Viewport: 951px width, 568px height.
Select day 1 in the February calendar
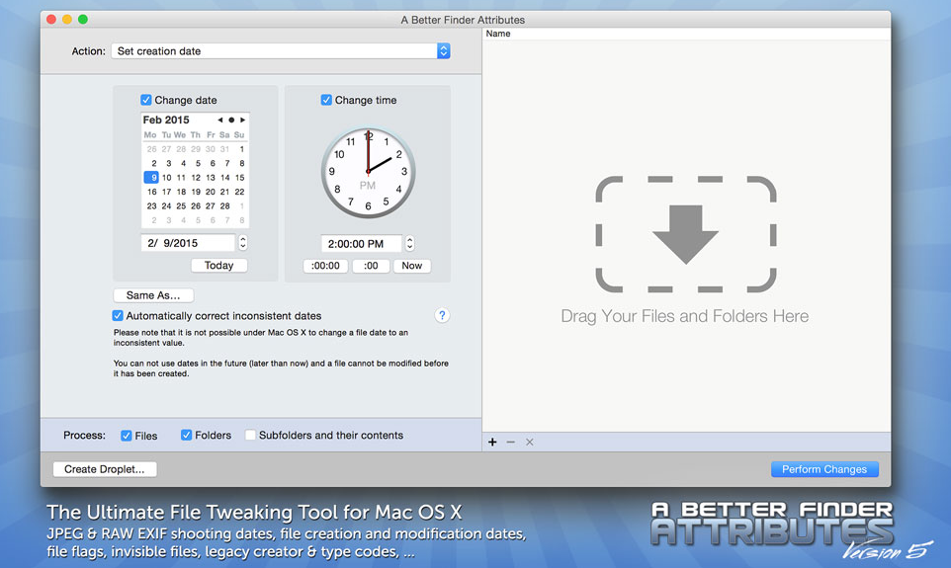[241, 149]
